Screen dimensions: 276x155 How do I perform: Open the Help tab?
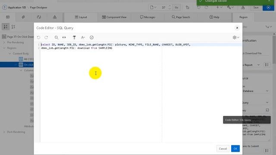click(214, 17)
